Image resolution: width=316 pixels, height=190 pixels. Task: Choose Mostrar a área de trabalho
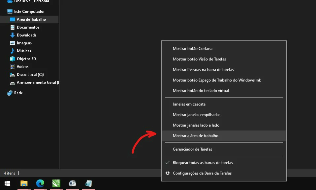coord(224,136)
